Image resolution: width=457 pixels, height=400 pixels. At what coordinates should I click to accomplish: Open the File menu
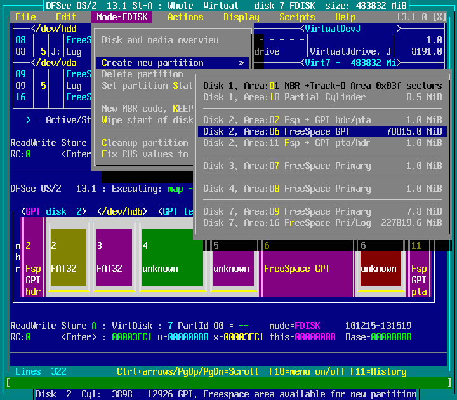(x=25, y=17)
